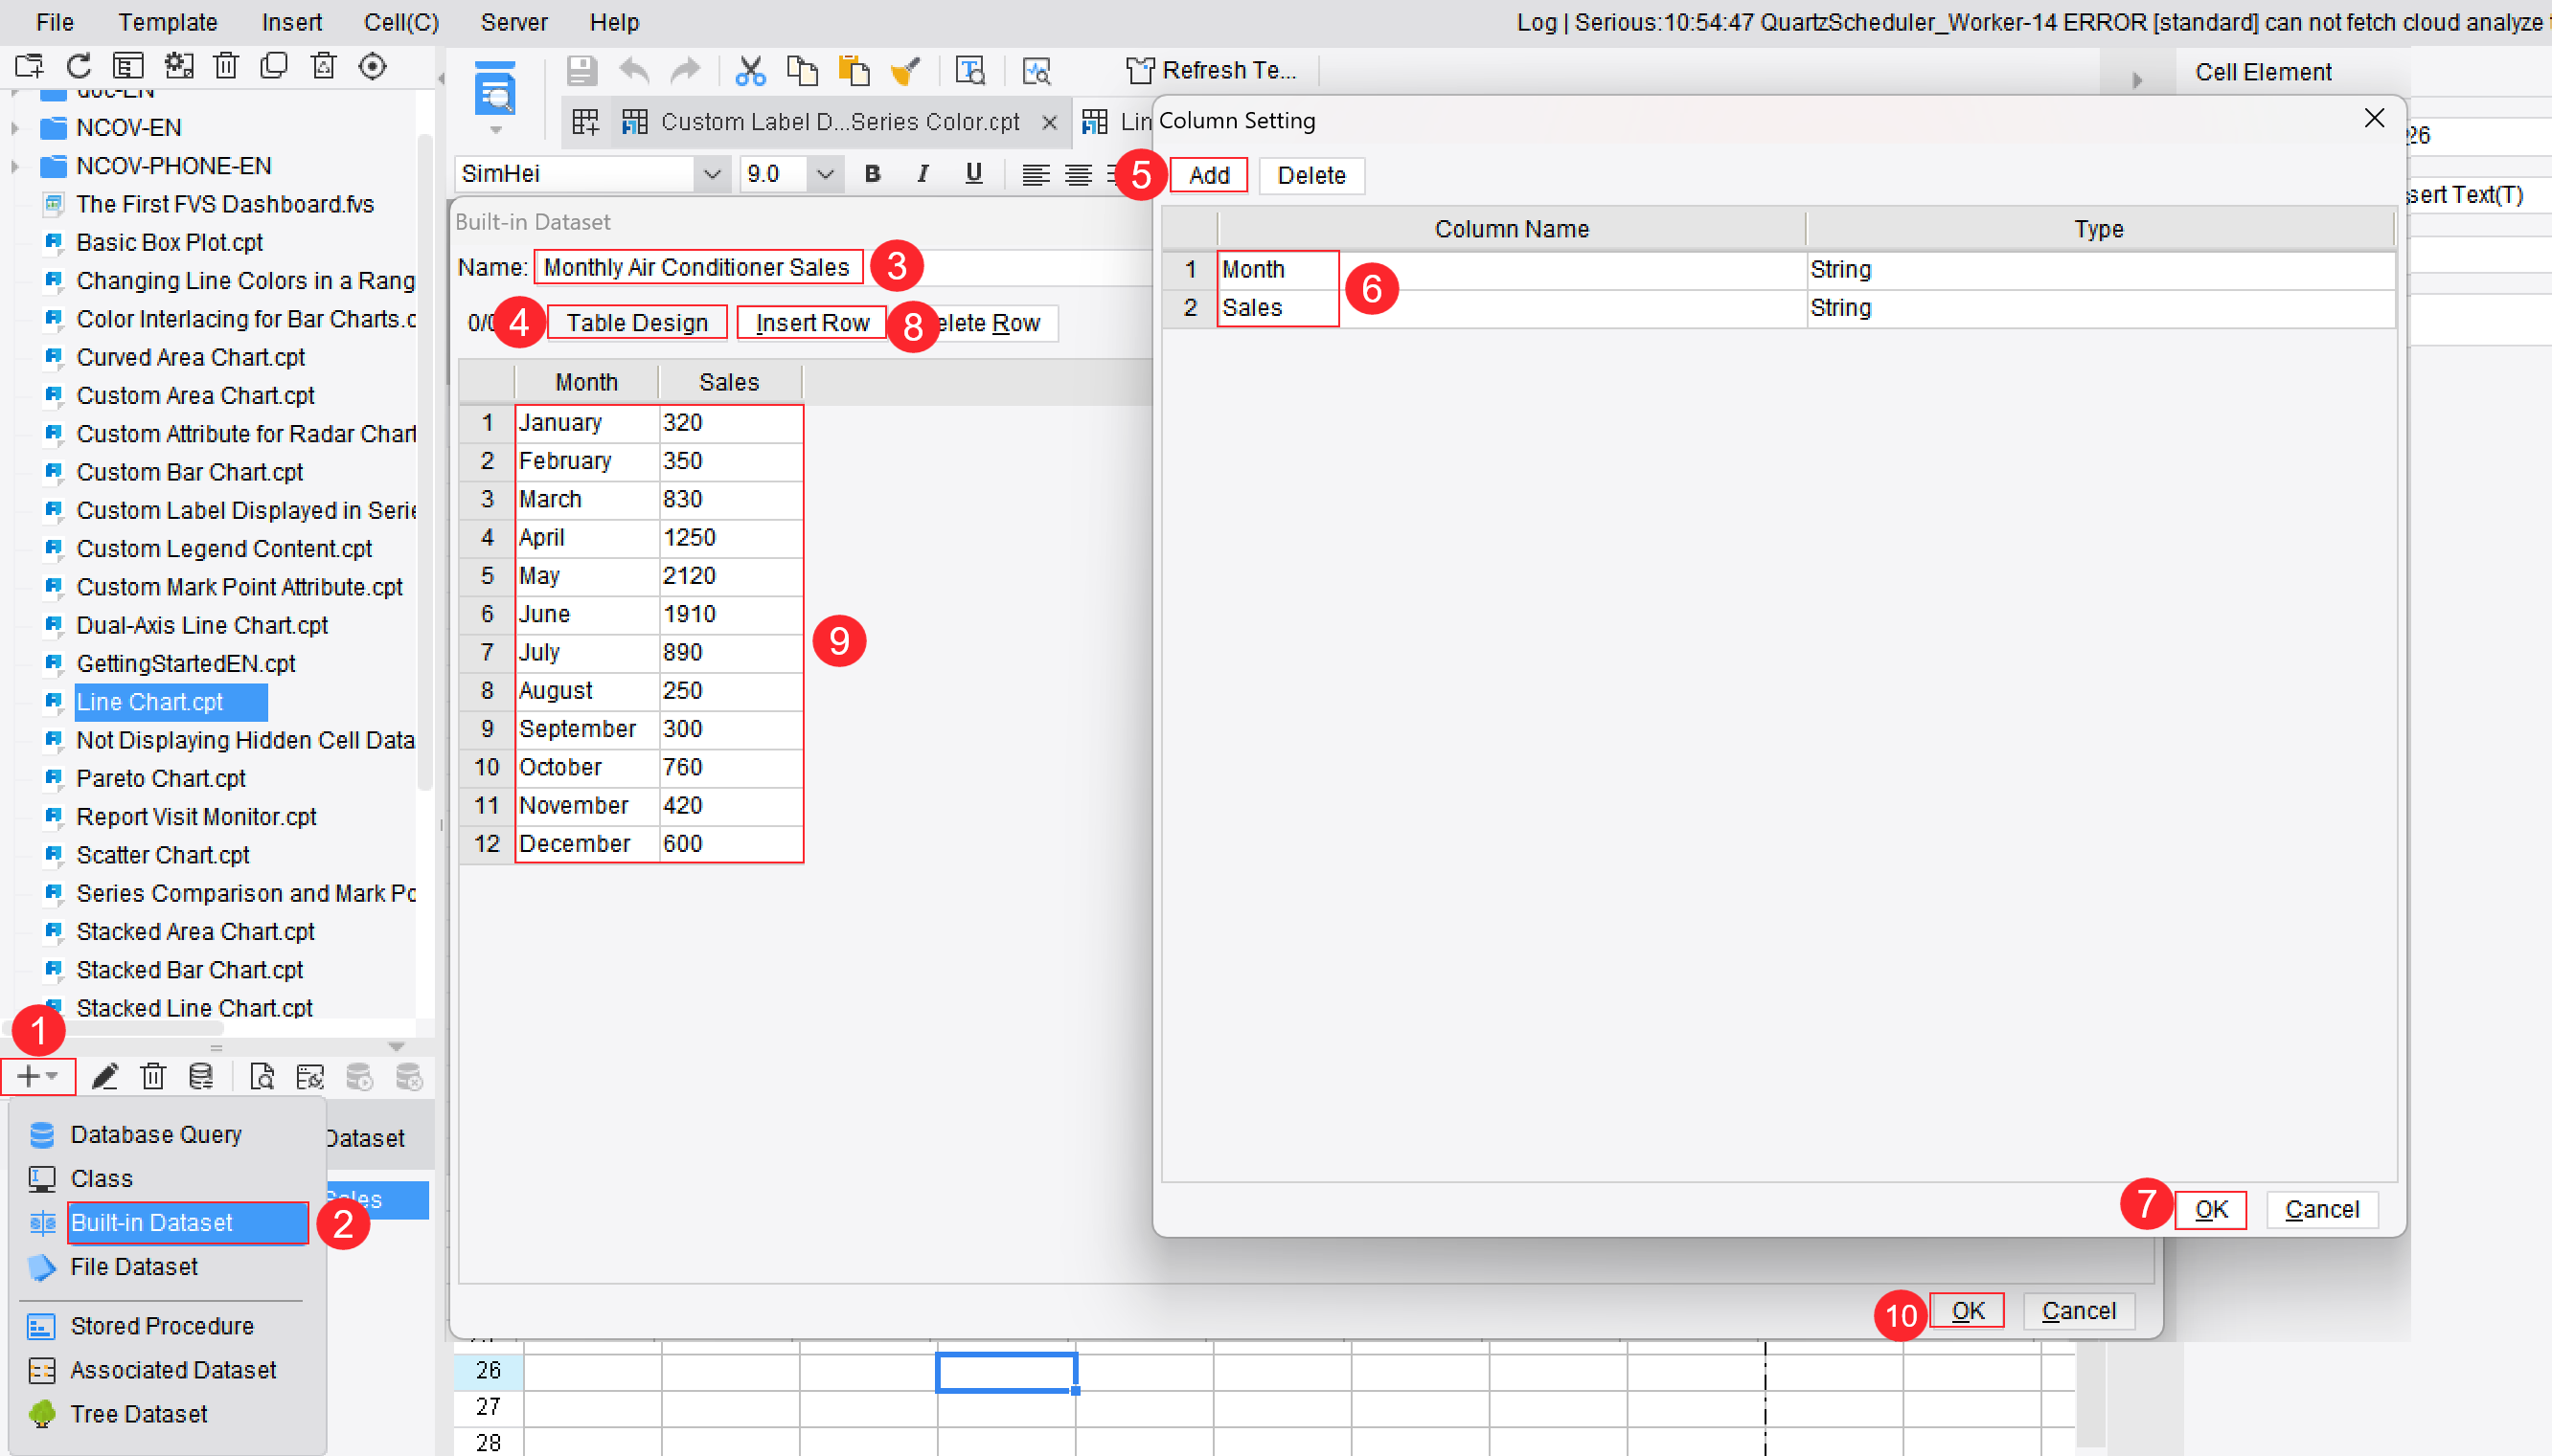The height and width of the screenshot is (1456, 2552).
Task: Click the Table Design button
Action: 637,323
